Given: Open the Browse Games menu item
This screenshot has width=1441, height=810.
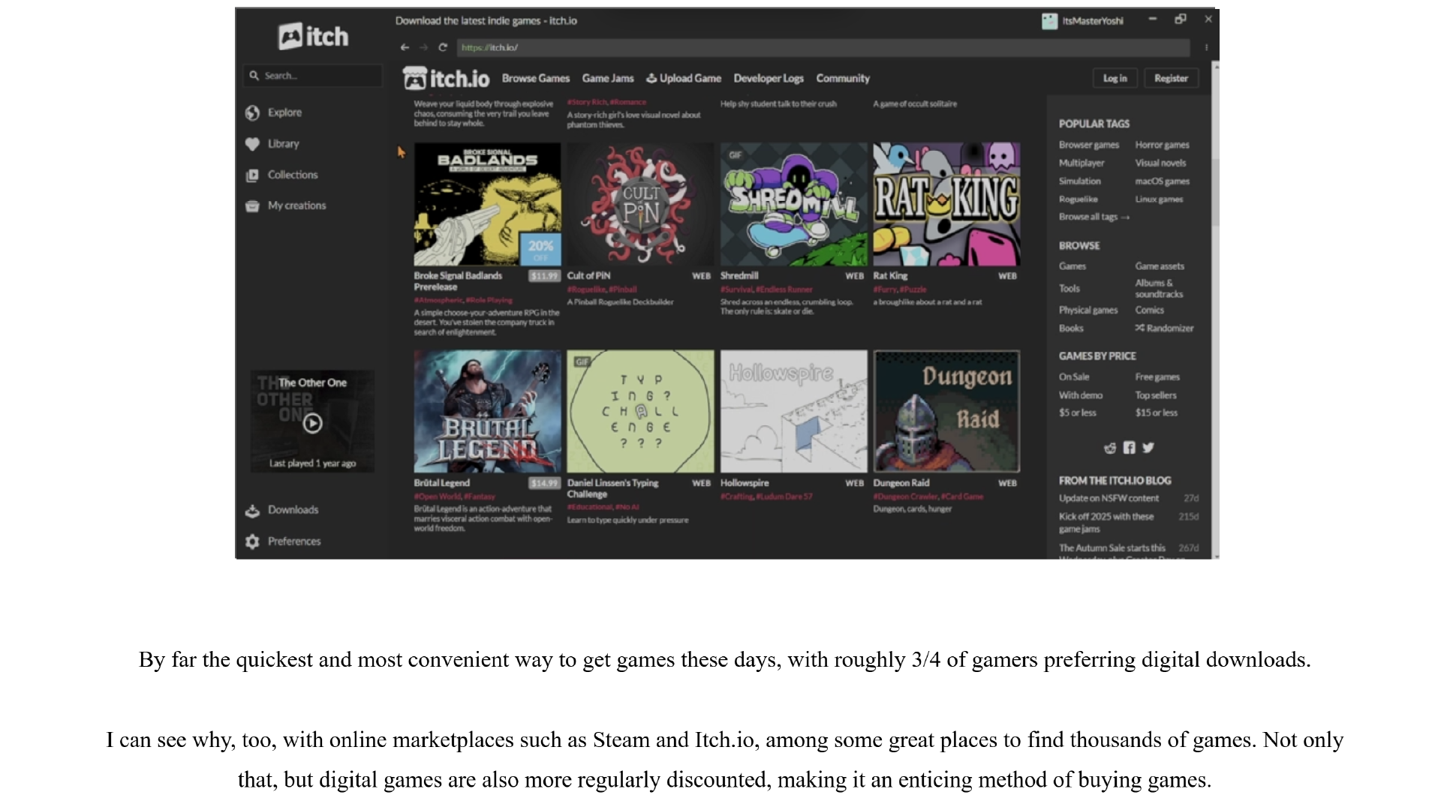Looking at the screenshot, I should pos(535,78).
